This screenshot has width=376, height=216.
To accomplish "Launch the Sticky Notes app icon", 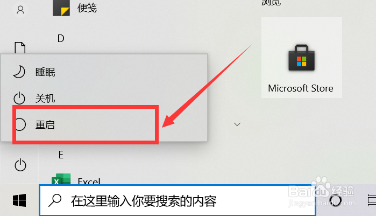I will (x=61, y=8).
